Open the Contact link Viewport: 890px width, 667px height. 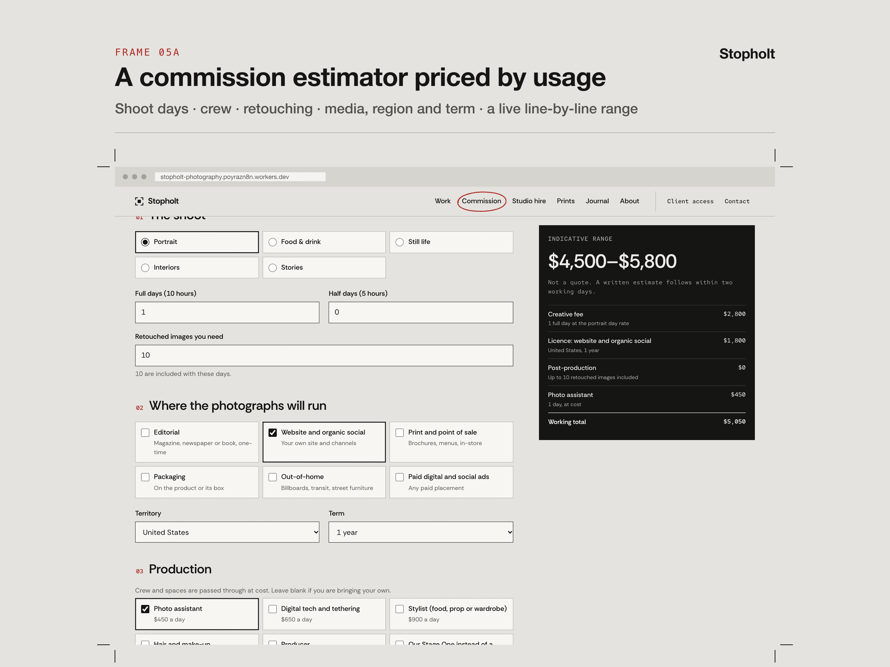(x=737, y=202)
